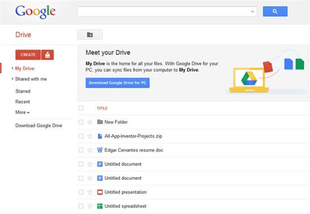Click Download Google Drive for PC button
This screenshot has width=310, height=214.
pyautogui.click(x=118, y=83)
